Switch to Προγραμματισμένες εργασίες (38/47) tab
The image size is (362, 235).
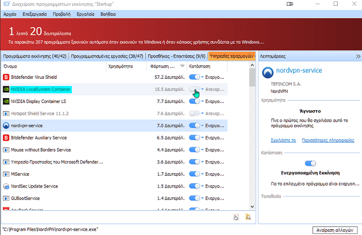pos(107,57)
